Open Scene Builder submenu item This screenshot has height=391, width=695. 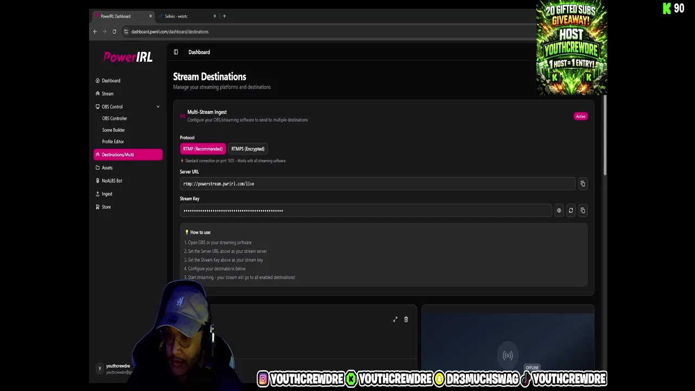(113, 130)
